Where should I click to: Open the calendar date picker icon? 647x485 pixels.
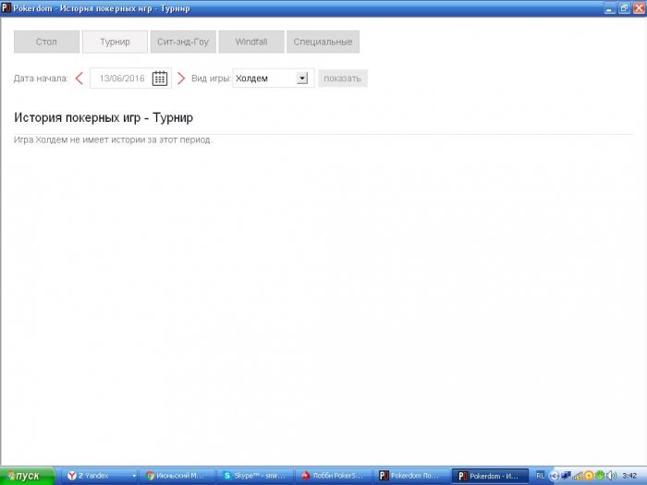coord(160,78)
